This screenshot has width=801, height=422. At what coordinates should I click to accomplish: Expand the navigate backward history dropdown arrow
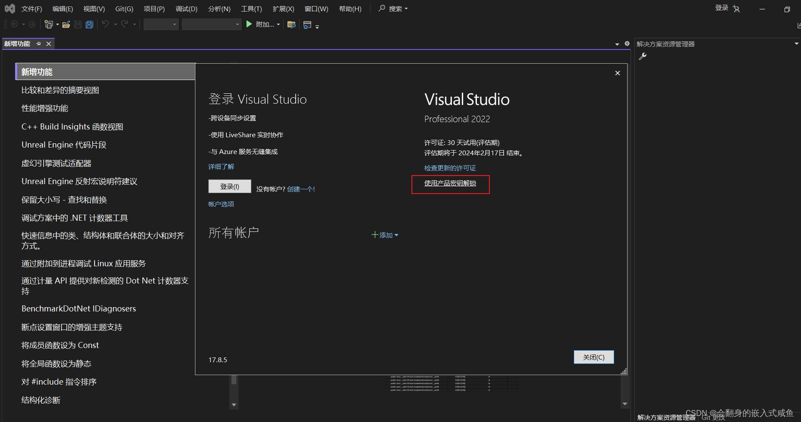pos(23,25)
